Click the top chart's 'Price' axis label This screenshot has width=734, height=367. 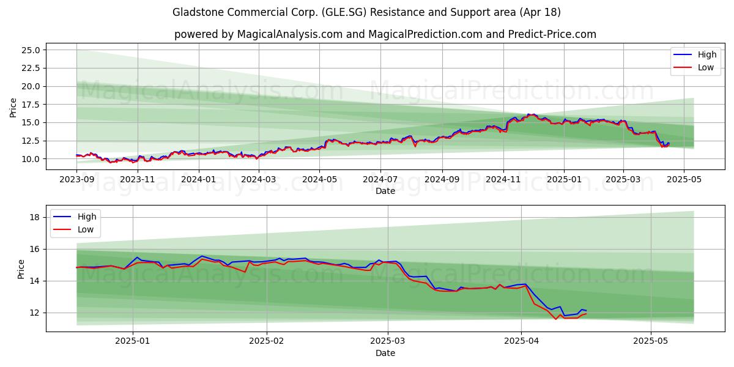pyautogui.click(x=13, y=107)
